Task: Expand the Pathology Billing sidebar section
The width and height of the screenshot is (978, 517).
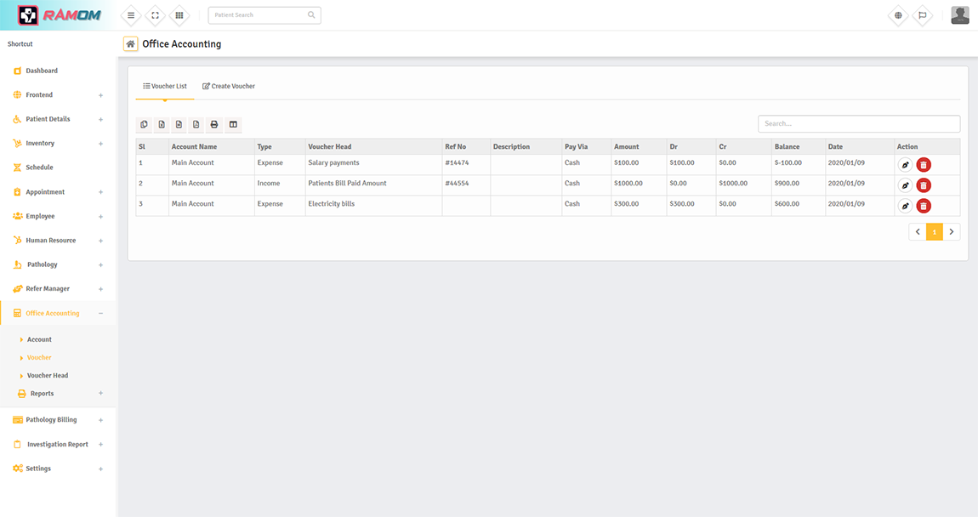Action: coord(101,420)
